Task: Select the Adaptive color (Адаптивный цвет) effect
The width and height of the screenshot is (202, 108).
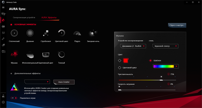Action: pos(46,55)
